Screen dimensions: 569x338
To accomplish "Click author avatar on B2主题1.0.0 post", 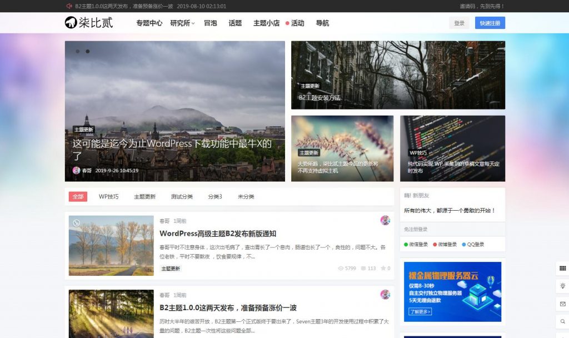I will pyautogui.click(x=385, y=295).
